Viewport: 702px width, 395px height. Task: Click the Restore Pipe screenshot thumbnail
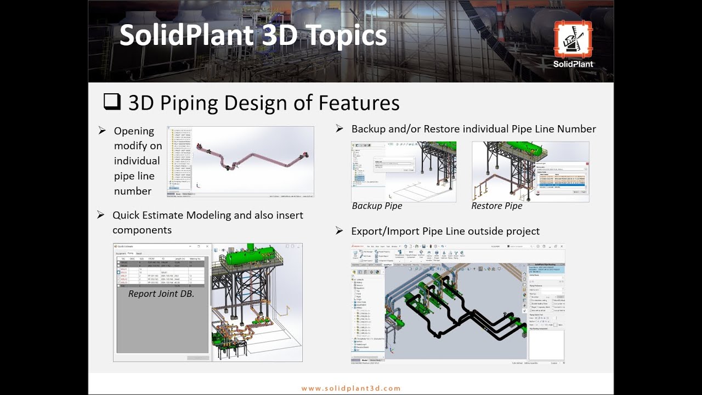tap(530, 172)
